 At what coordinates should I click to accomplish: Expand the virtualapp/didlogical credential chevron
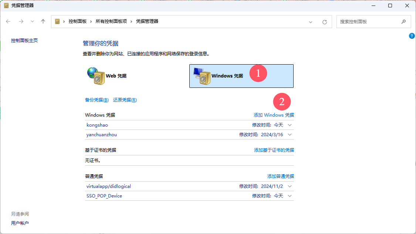pyautogui.click(x=290, y=186)
